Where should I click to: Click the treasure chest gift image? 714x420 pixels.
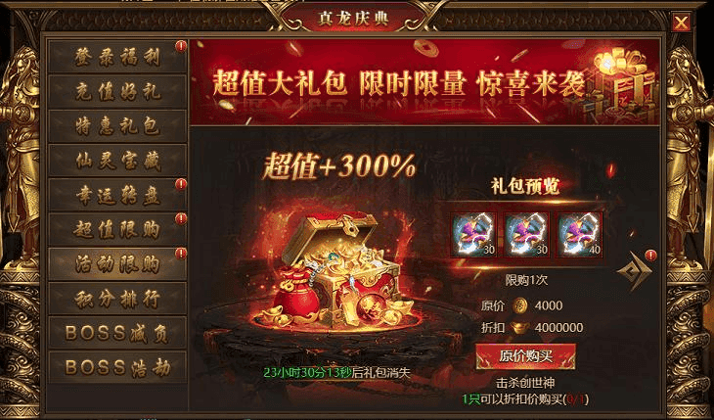(x=341, y=271)
